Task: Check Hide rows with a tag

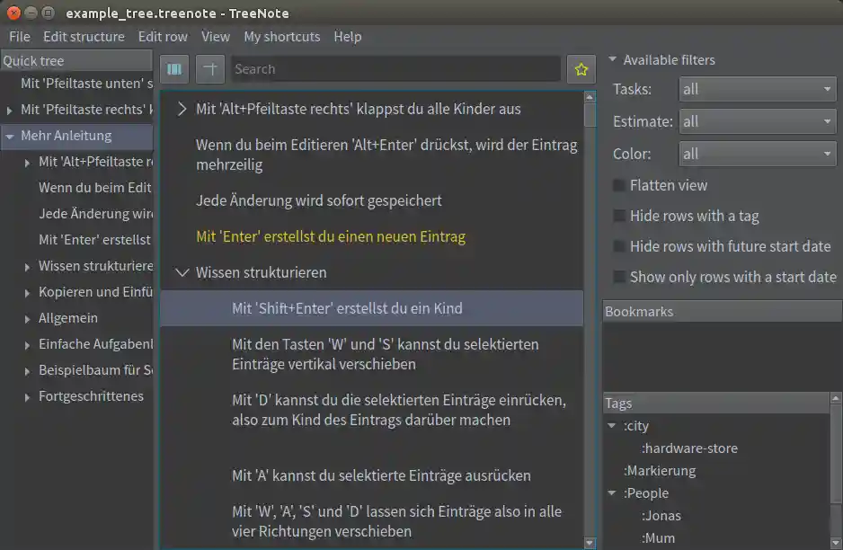Action: [x=617, y=216]
